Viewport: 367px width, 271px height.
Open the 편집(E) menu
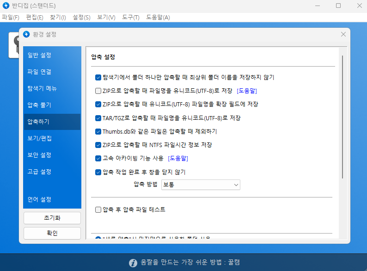tap(35, 17)
